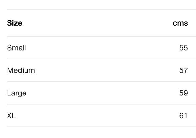196x138 pixels.
Task: Click the blank middle of the Medium row
Action: [x=98, y=70]
